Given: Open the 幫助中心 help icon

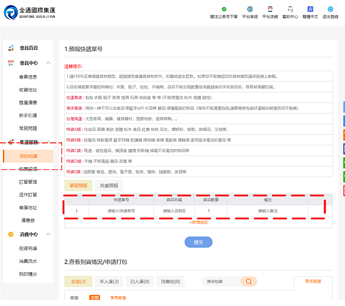Looking at the screenshot, I should pos(290,9).
